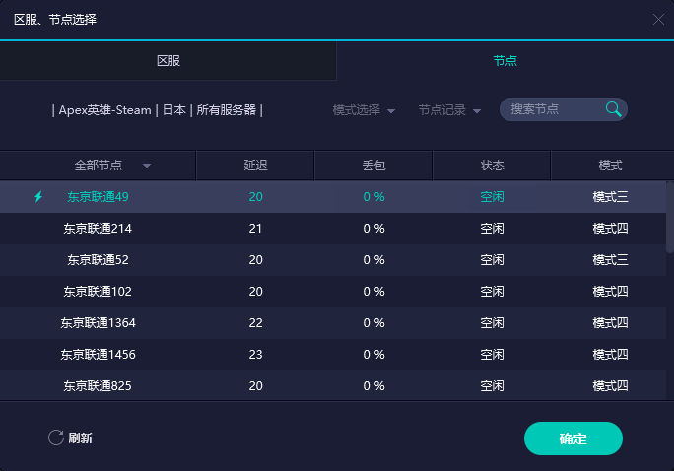Select node 东京联通1456
Viewport: 674px width, 471px height.
pos(333,355)
